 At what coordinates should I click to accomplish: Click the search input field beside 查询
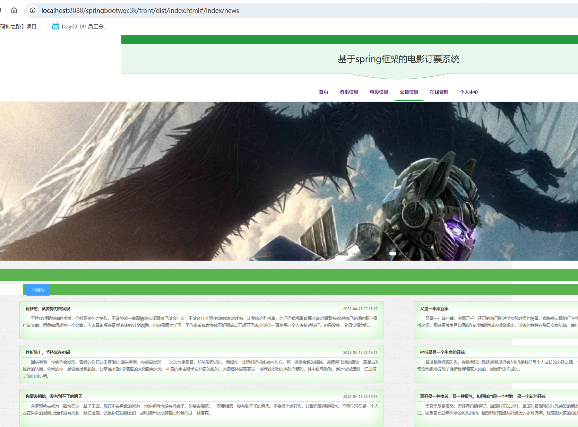point(11,290)
